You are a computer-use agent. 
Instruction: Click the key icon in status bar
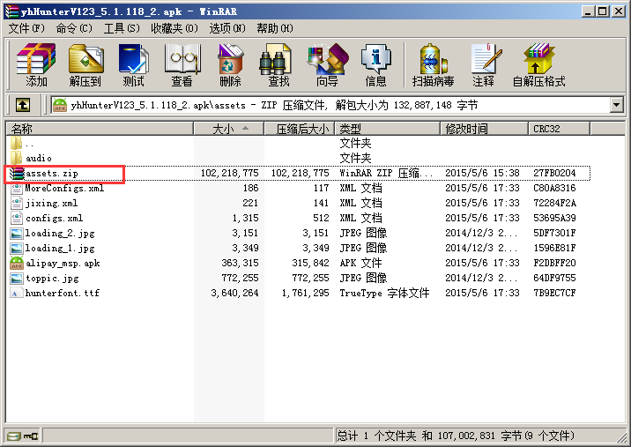(31, 436)
